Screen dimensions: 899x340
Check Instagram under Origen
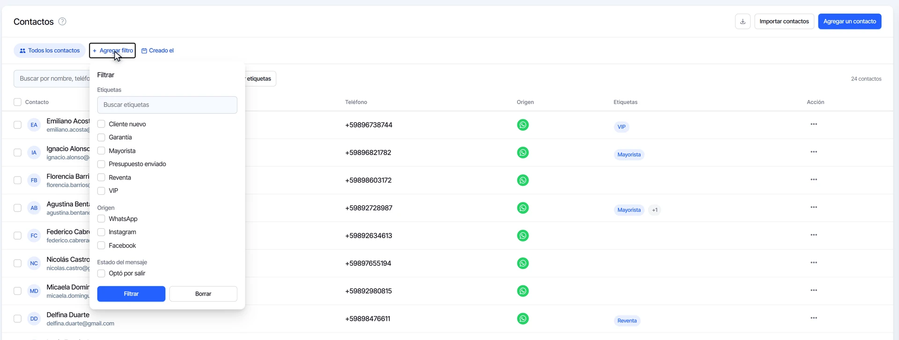pos(101,232)
